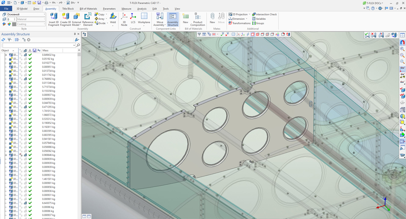Click the multicolor palette icon in the Style group
This screenshot has width=406, height=219.
(9, 24)
